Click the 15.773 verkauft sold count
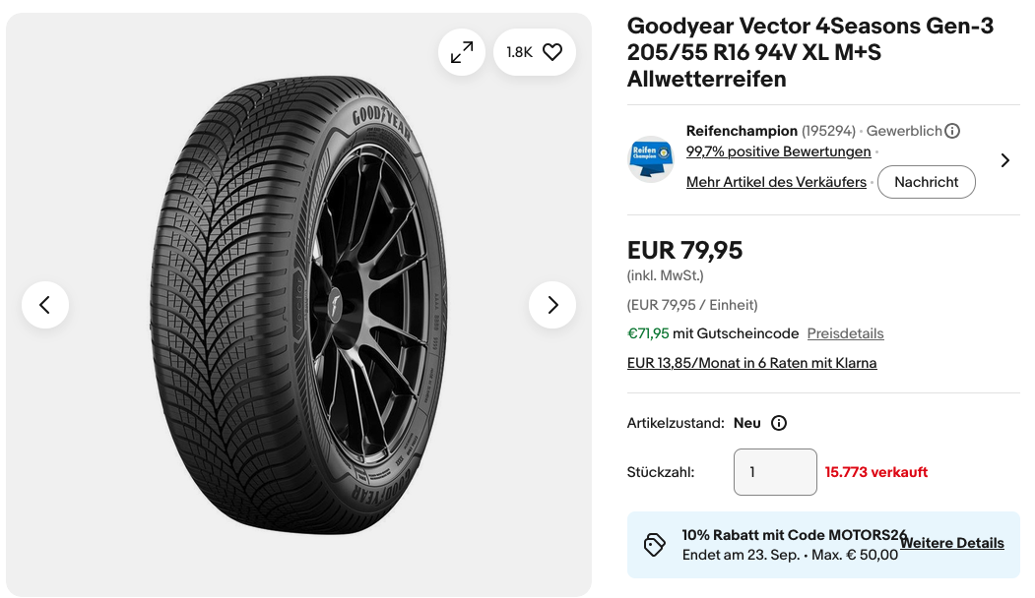The height and width of the screenshot is (598, 1035). click(x=875, y=472)
